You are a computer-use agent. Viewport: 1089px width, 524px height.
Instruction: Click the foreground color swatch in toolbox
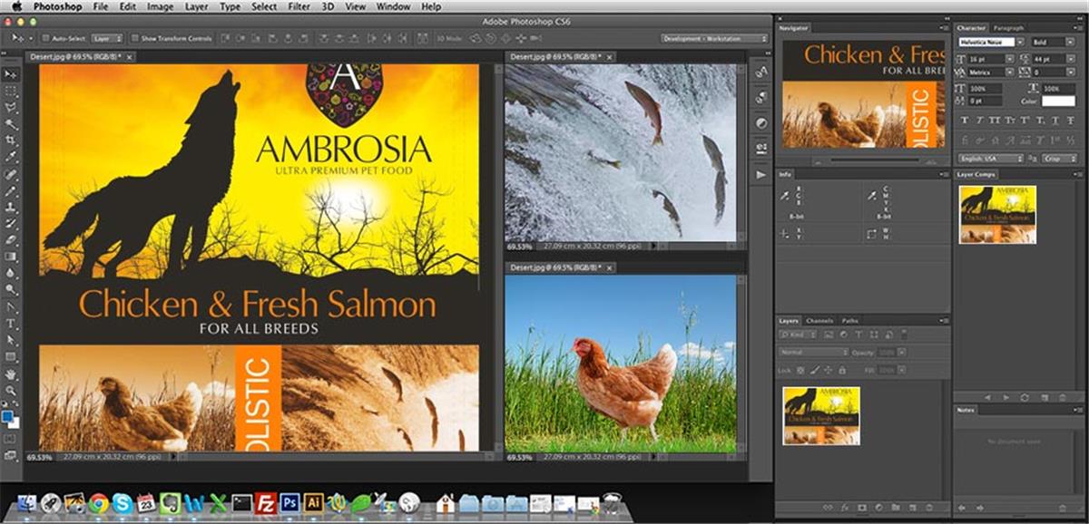8,417
